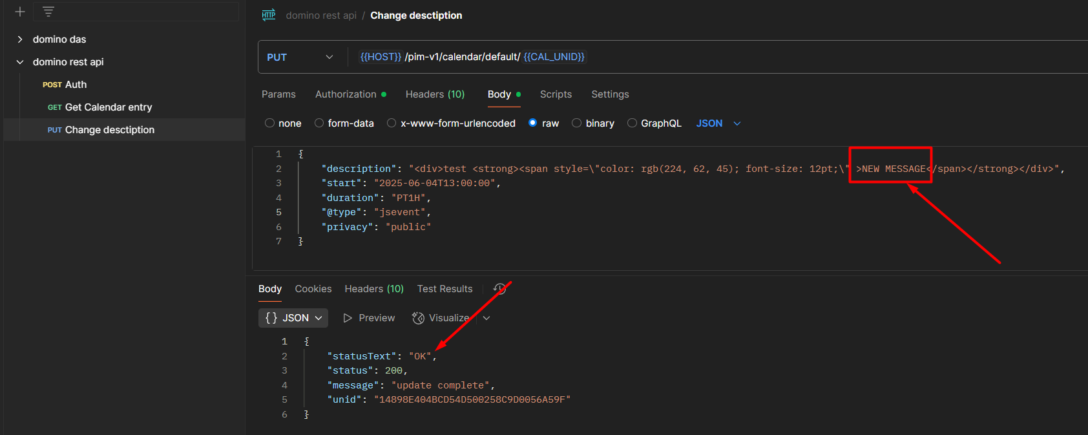
Task: Select the response Body tab
Action: click(270, 289)
